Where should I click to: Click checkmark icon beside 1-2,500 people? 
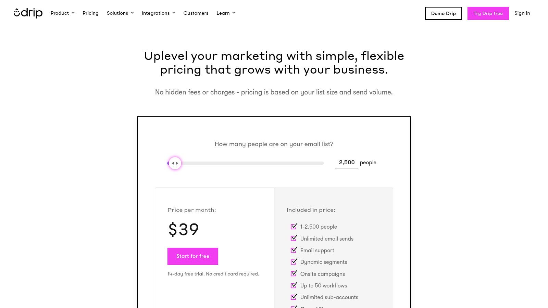(294, 227)
